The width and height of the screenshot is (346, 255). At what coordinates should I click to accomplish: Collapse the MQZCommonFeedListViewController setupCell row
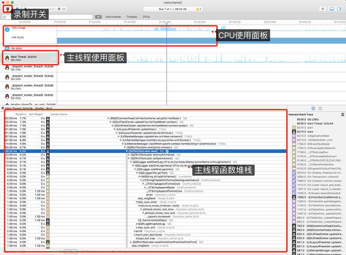pyautogui.click(x=109, y=119)
